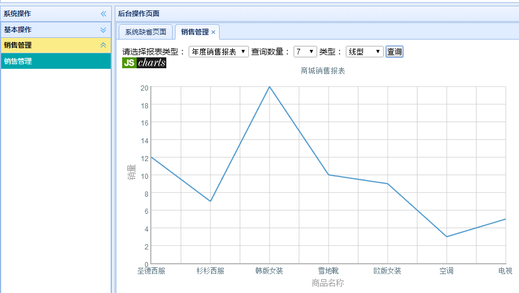Click the x-axis label 雪地靴
The width and height of the screenshot is (519, 293).
pos(329,271)
